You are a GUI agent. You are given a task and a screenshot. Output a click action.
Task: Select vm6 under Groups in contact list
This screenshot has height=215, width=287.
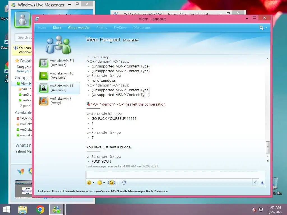click(x=25, y=100)
